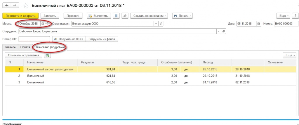The height and width of the screenshot is (125, 299).
Task: Expand the Организация dropdown list
Action: tap(156, 24)
